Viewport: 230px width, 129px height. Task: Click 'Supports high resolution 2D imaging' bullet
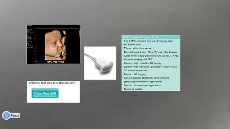pyautogui.click(x=143, y=63)
